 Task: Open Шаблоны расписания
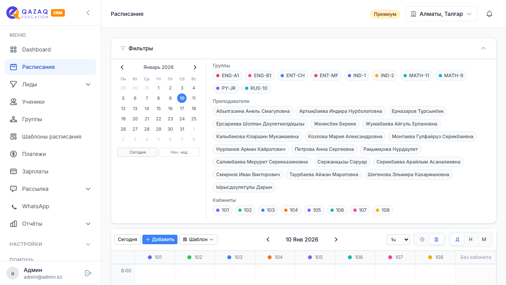[50, 137]
